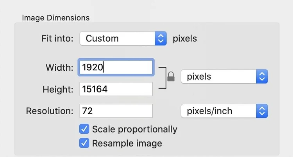Click the blue arrows beside the pixels unit
Screen dimensions: 293x157
(x=262, y=77)
